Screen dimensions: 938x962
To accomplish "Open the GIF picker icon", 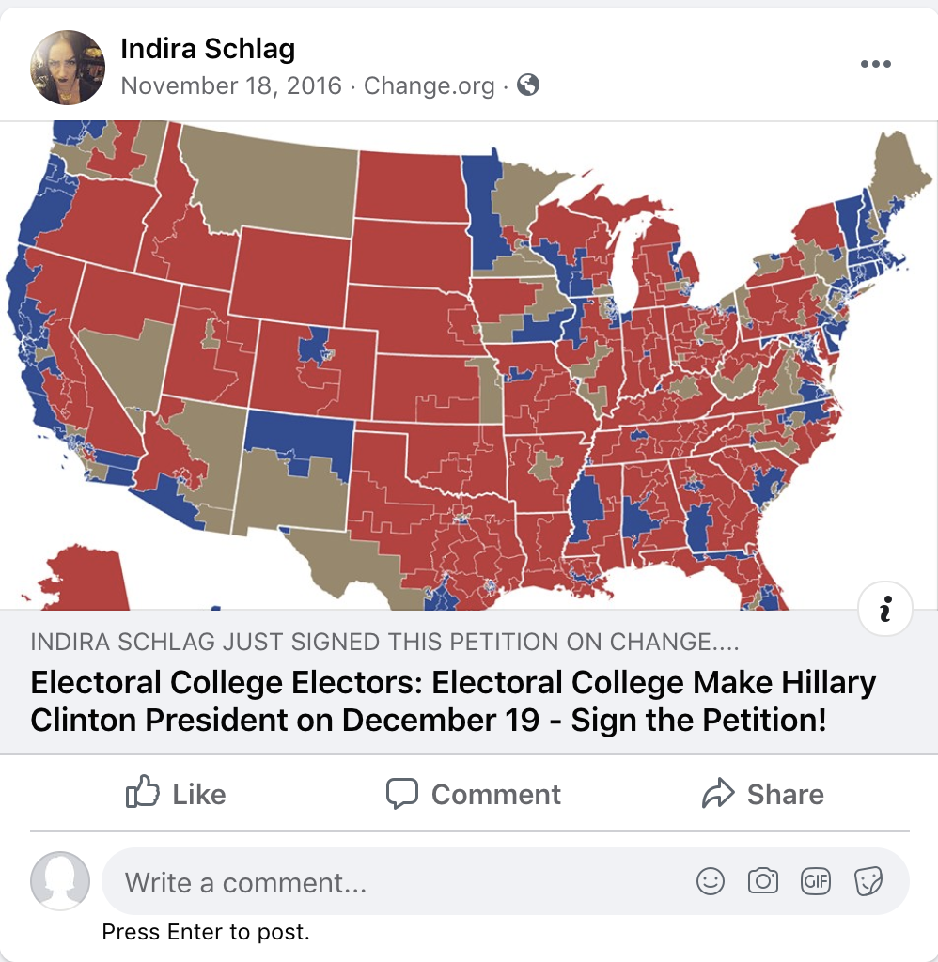I will [815, 881].
